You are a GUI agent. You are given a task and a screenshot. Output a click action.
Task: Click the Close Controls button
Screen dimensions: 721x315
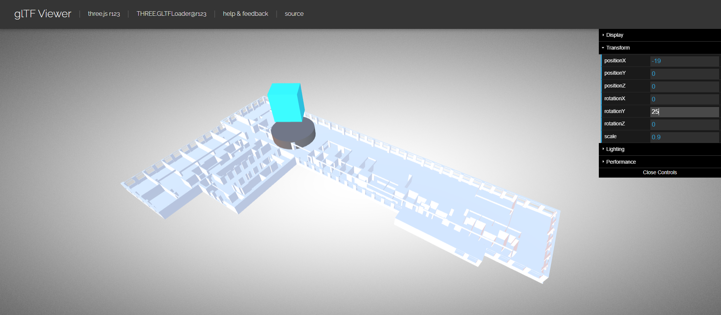click(660, 172)
